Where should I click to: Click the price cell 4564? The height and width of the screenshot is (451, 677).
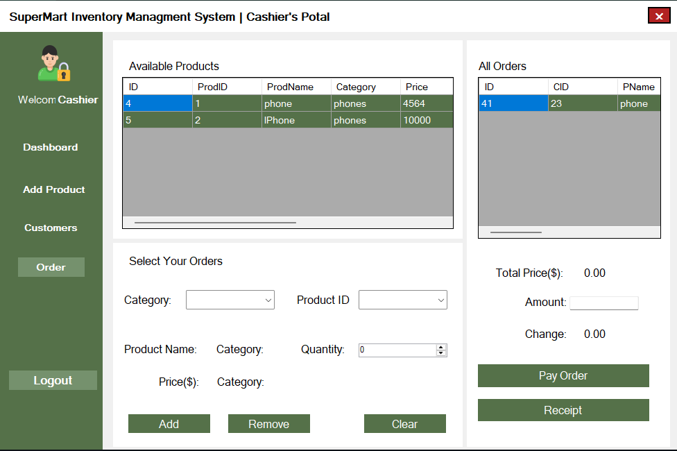click(x=427, y=103)
